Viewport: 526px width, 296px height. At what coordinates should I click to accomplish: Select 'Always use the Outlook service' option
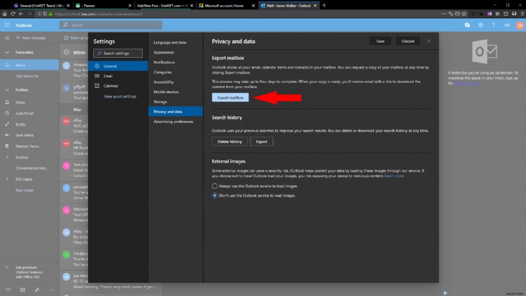214,186
